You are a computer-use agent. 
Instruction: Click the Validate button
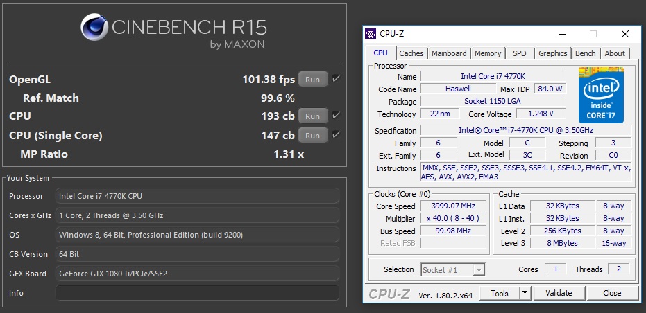point(559,293)
